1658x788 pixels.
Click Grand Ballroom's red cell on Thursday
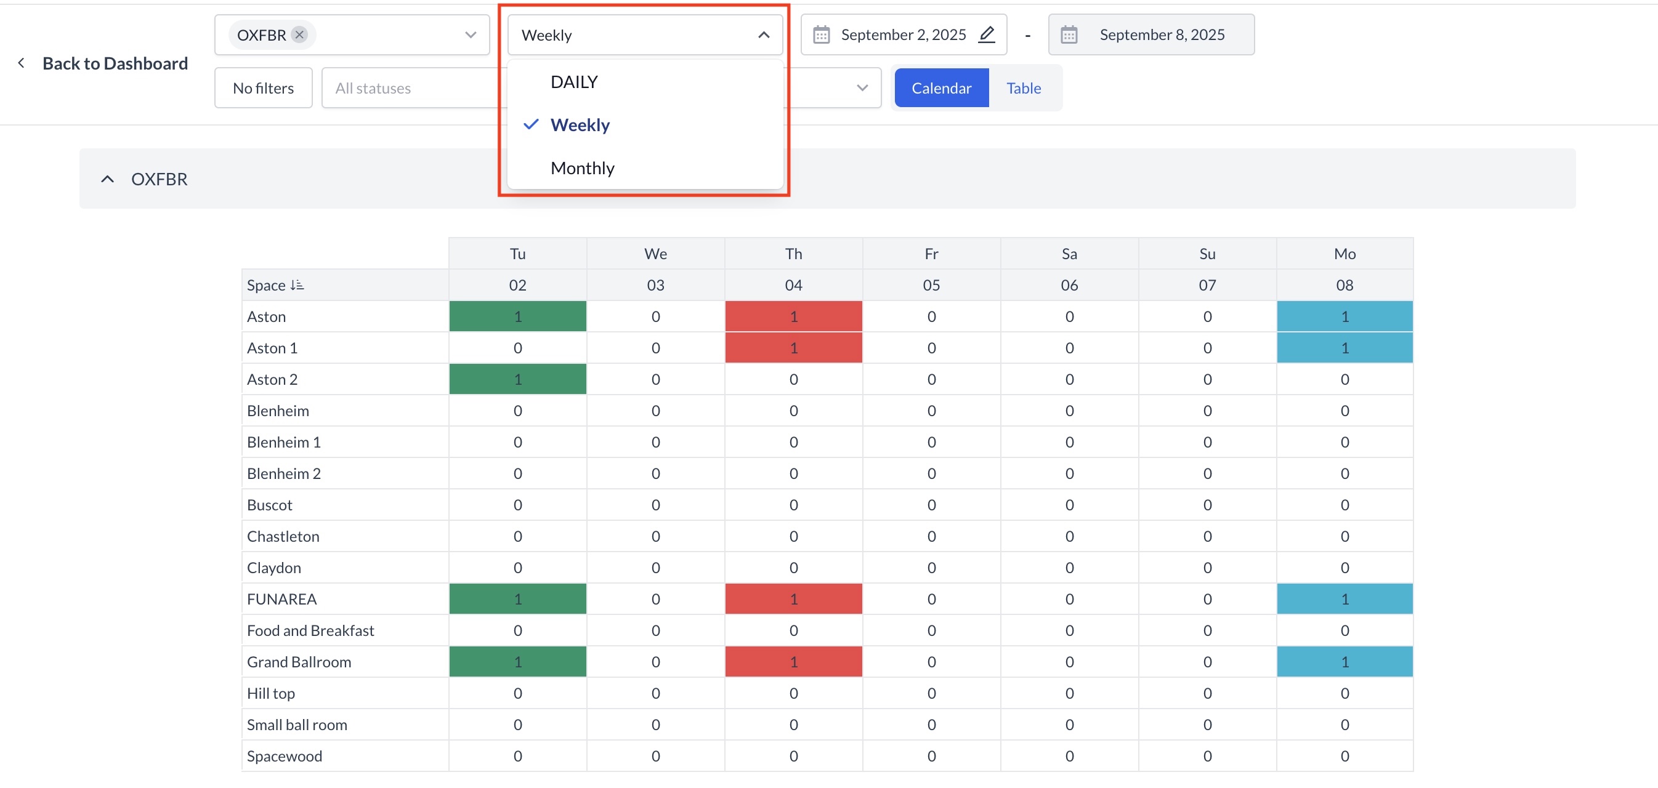pos(793,662)
